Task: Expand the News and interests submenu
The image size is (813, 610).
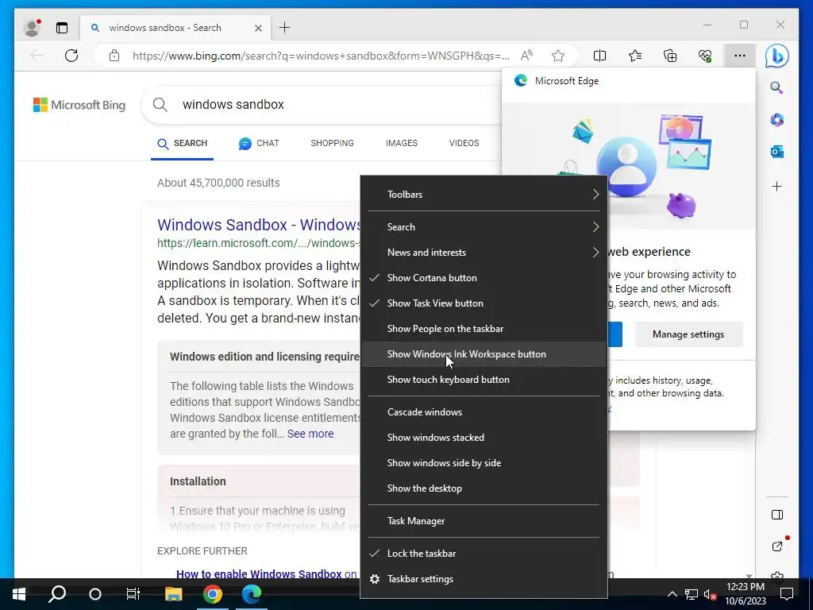Action: 484,253
